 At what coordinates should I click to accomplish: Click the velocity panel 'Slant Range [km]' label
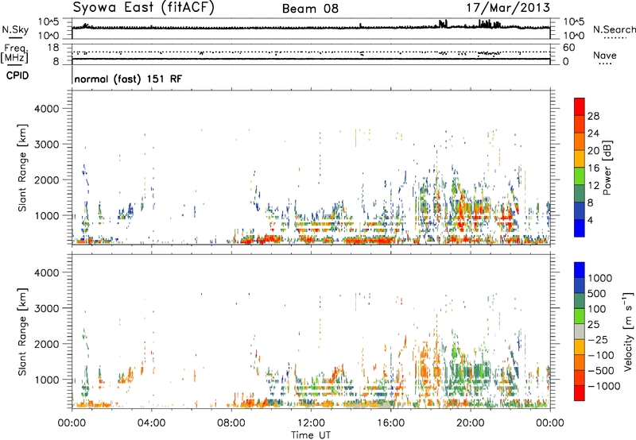pyautogui.click(x=22, y=331)
